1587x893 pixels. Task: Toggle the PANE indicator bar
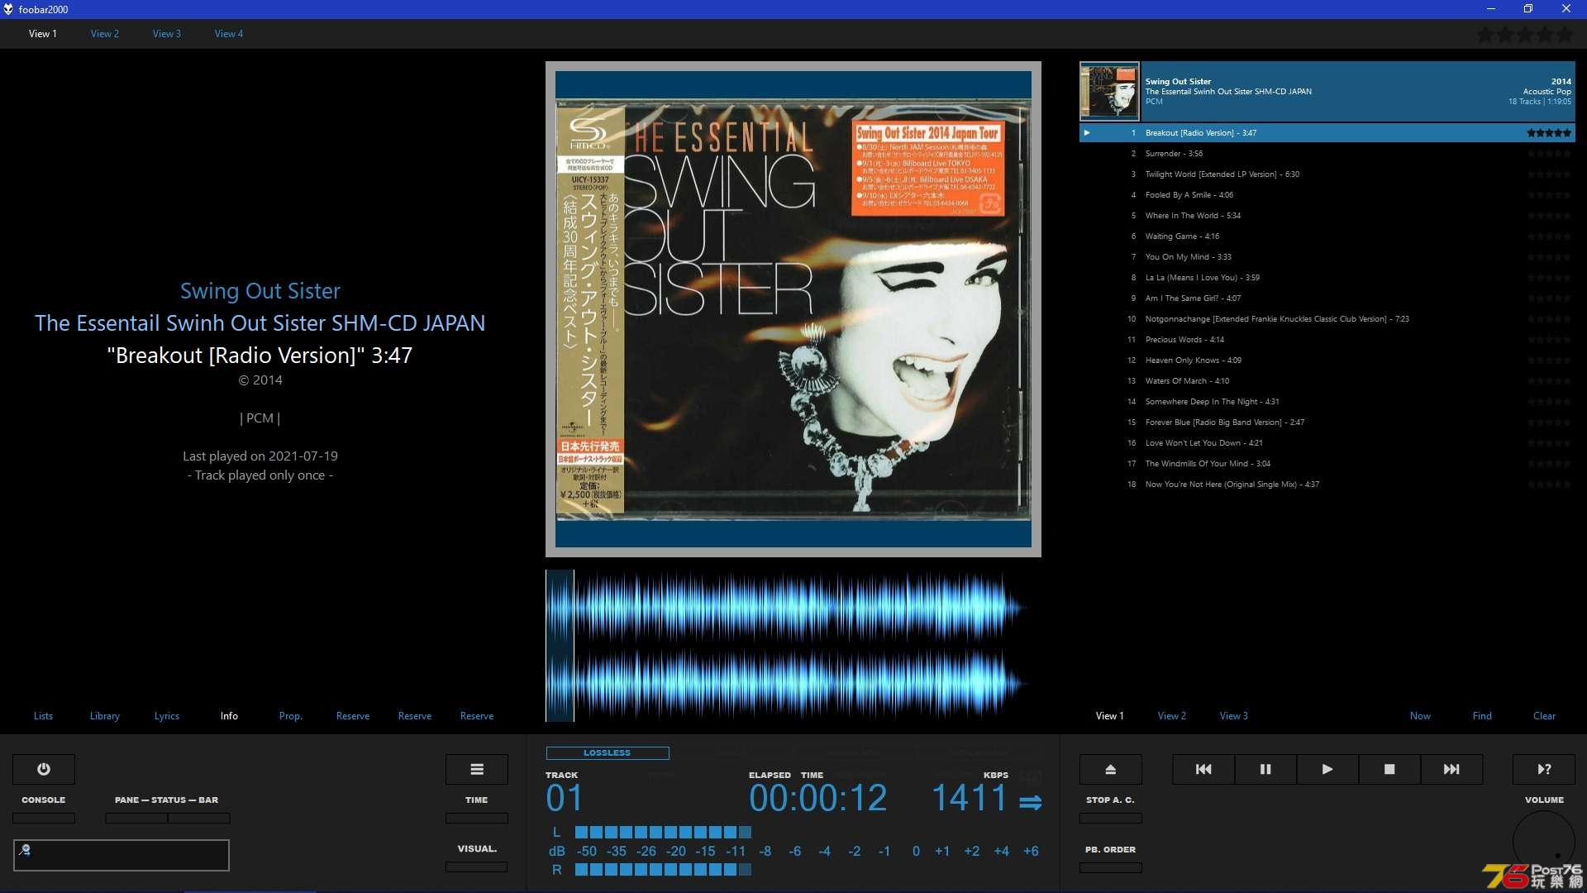[136, 818]
